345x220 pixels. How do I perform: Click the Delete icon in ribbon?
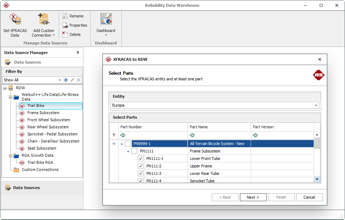(x=65, y=34)
